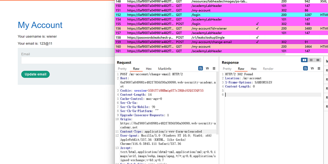Screen dimensions: 328x164
Task: Toggle non-printable characters (\n) in Response panel
Action: pos(312,68)
